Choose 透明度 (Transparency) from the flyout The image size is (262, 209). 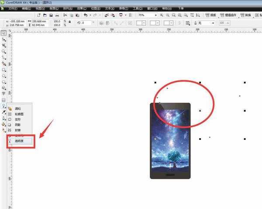pos(20,141)
